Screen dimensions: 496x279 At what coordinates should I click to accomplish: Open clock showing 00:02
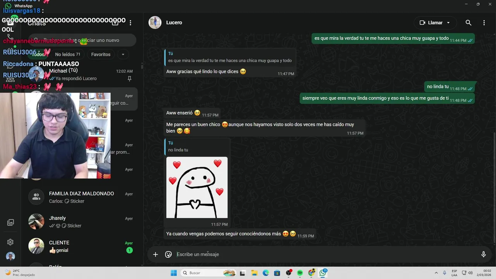tap(484, 273)
